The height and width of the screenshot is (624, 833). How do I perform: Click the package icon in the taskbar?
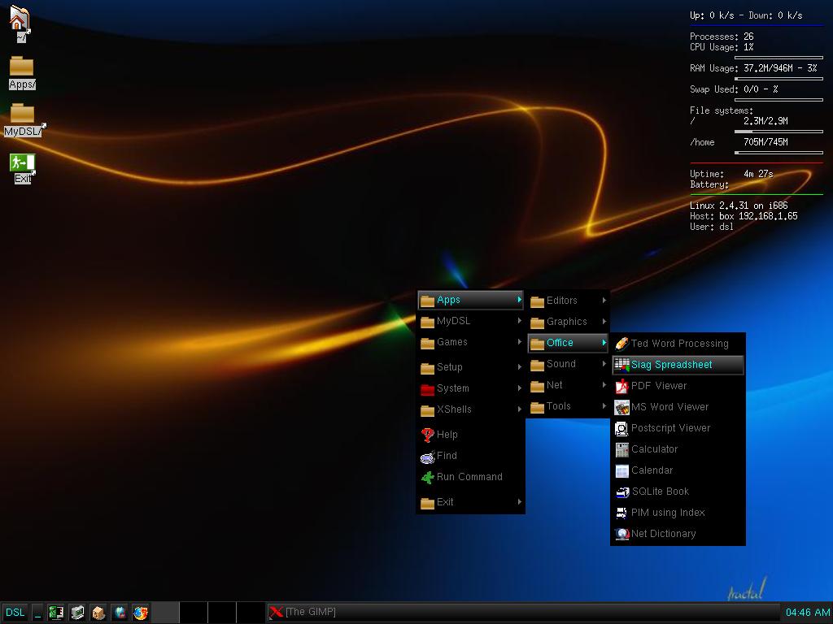(x=98, y=612)
